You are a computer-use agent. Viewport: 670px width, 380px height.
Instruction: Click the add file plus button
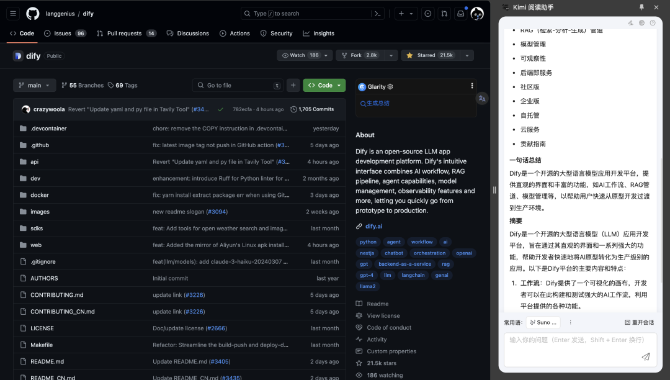tap(293, 86)
